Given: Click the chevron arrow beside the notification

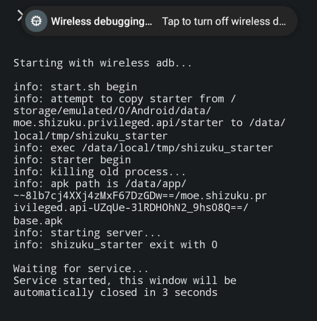Looking at the screenshot, I should (x=19, y=16).
